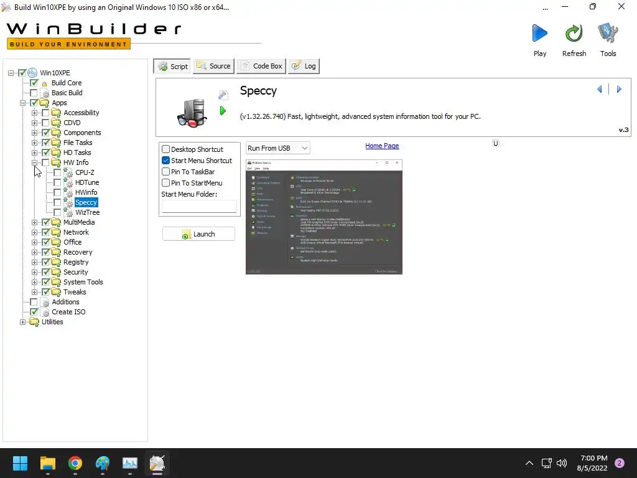The height and width of the screenshot is (478, 637).
Task: Click the Play build icon
Action: [x=539, y=34]
